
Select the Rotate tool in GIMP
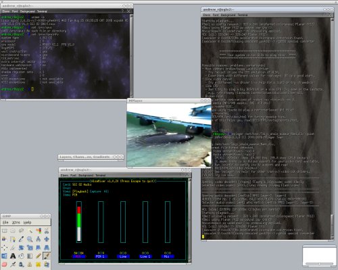21,248
